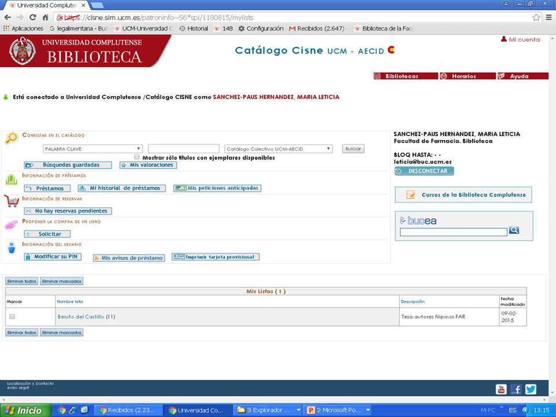
Task: Open Mi historial de préstamos
Action: click(122, 188)
